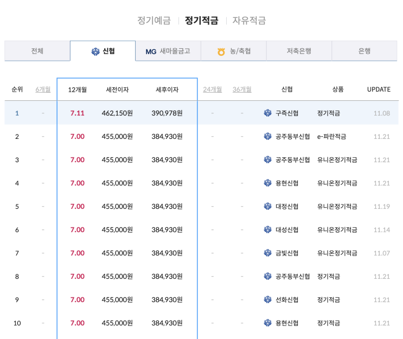Click the 462,150원 pre-tax interest
The width and height of the screenshot is (403, 339).
(117, 113)
